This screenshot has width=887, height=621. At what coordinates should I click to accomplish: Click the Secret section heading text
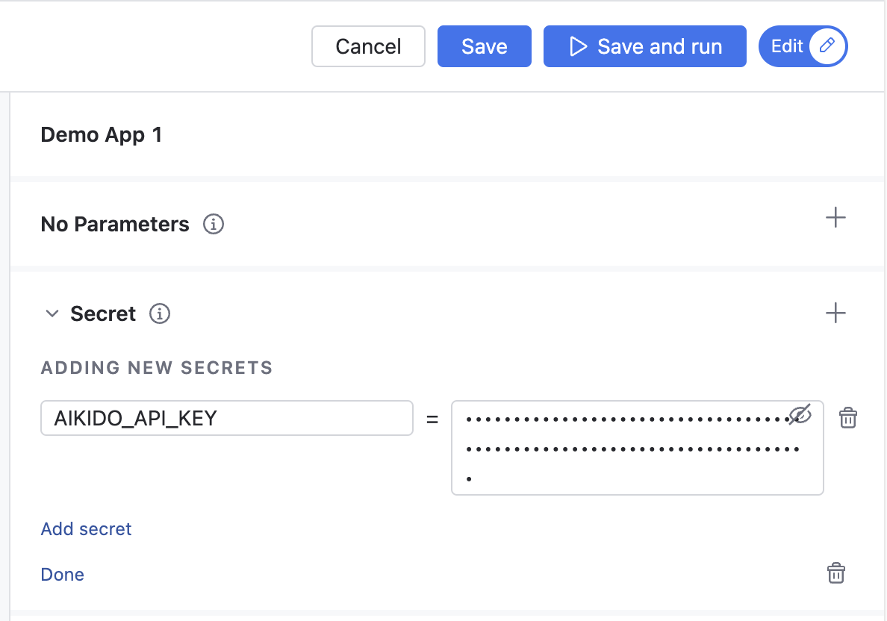pyautogui.click(x=103, y=313)
